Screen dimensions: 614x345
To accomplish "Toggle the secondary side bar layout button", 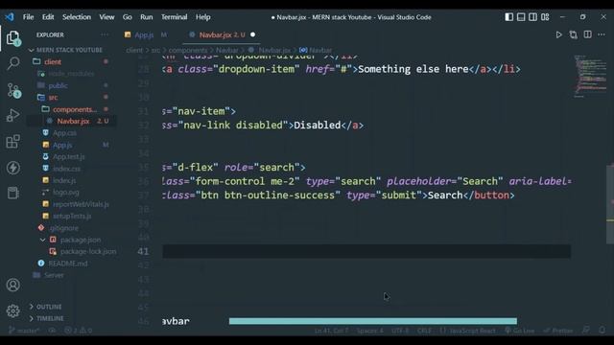I will tap(533, 17).
